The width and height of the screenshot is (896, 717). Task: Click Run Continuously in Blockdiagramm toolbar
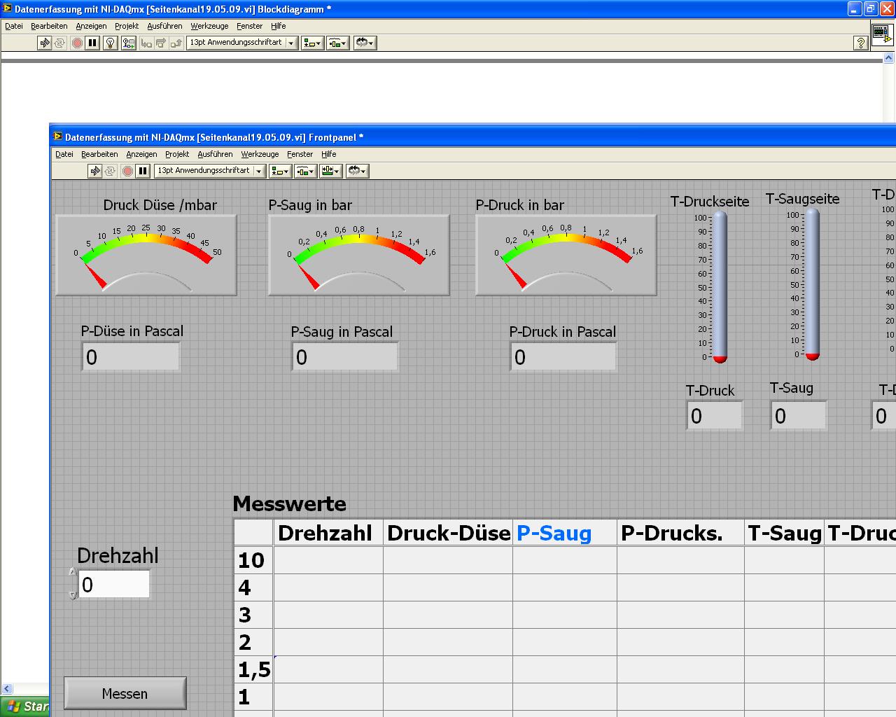coord(60,43)
